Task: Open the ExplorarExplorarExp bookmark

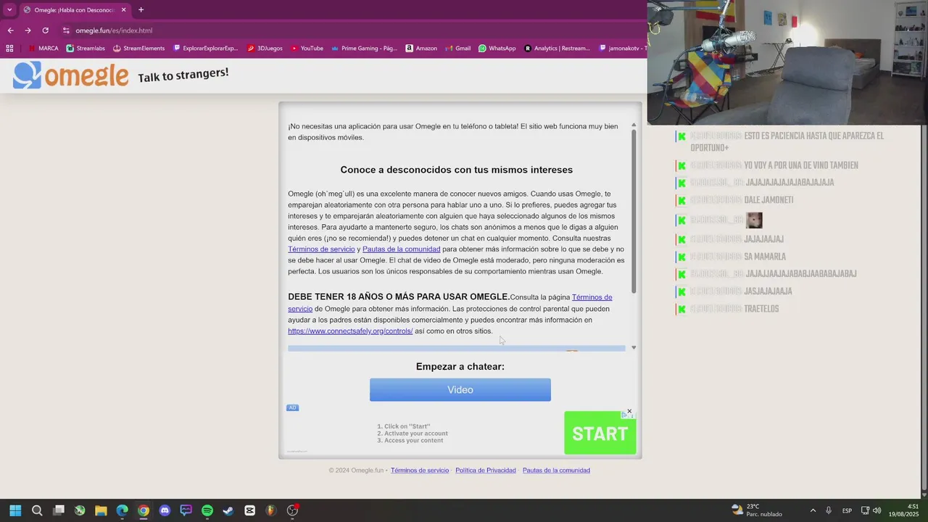Action: [206, 49]
